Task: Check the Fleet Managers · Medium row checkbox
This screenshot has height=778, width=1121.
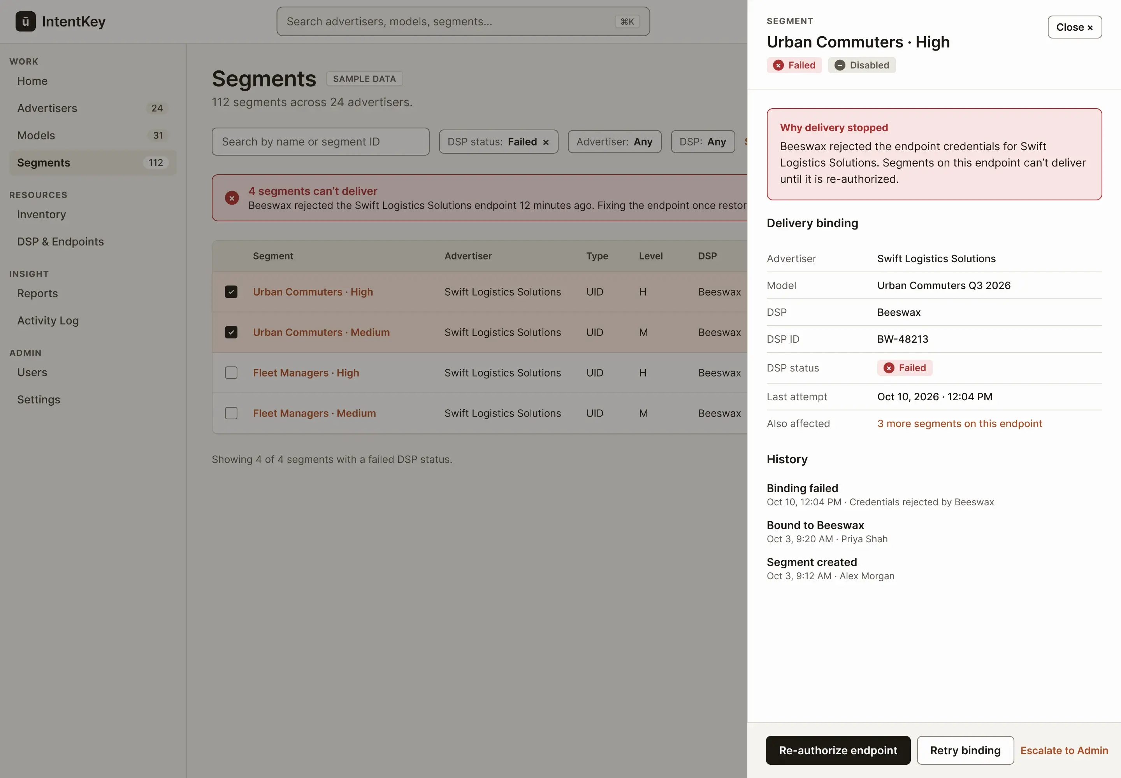Action: 231,414
